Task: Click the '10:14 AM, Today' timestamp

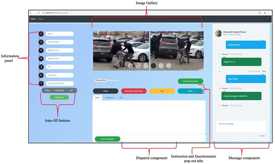Action: click(254, 71)
